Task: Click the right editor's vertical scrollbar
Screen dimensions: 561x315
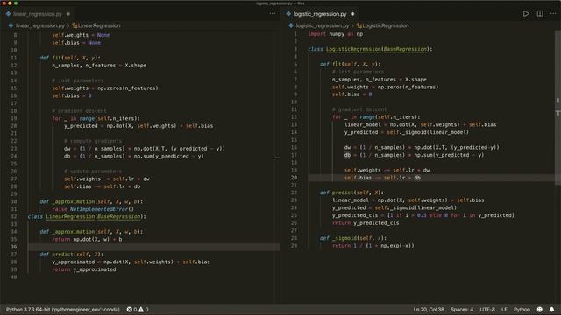Action: click(x=557, y=107)
